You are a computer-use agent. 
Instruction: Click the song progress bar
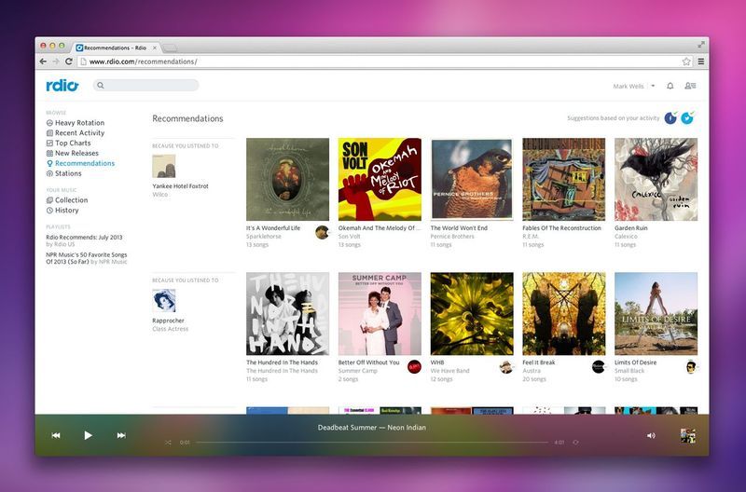pos(373,443)
